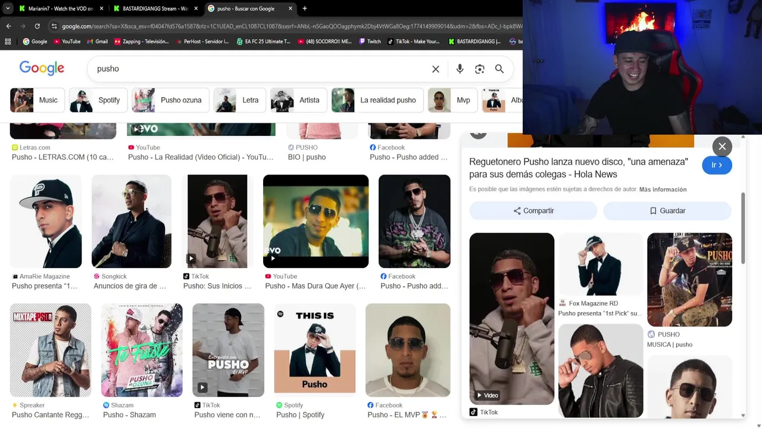762x429 pixels.
Task: Click the Guardar save button
Action: point(667,211)
